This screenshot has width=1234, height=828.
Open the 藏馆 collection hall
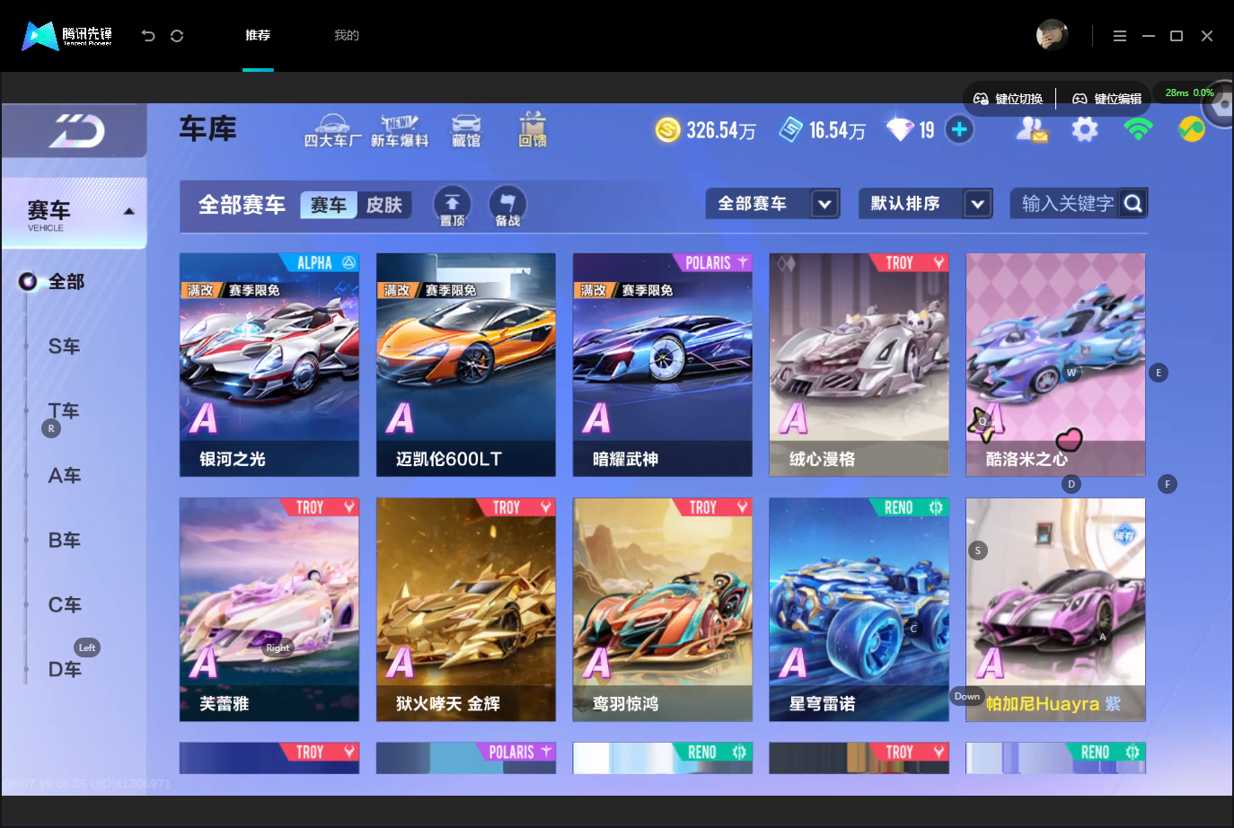pos(466,131)
